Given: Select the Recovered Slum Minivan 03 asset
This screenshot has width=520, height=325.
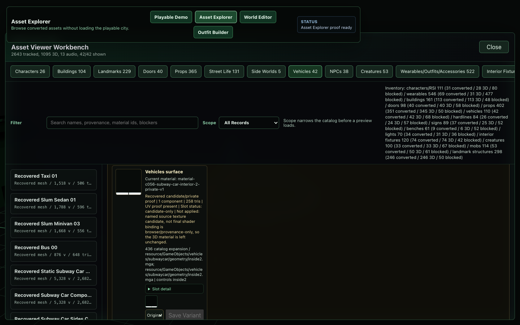Looking at the screenshot, I should 53,227.
